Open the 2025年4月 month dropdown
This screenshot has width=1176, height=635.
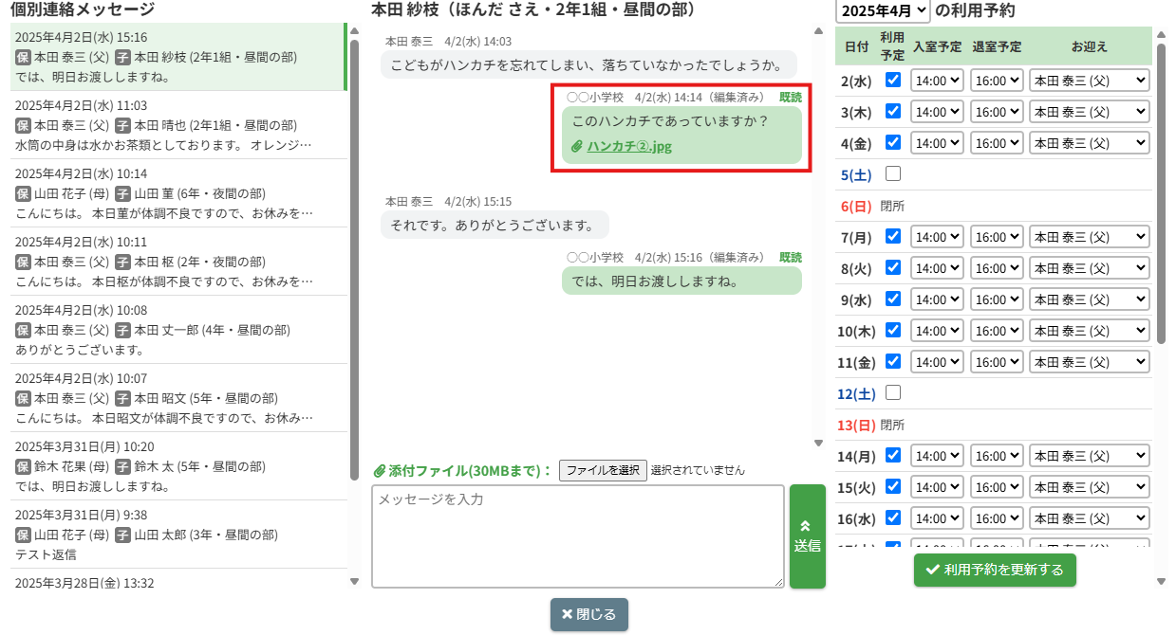click(x=883, y=11)
